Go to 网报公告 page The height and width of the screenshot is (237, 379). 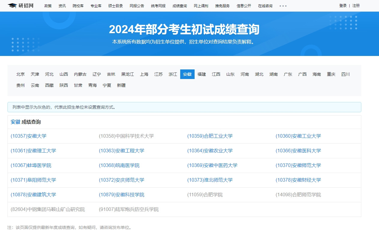[x=137, y=6]
